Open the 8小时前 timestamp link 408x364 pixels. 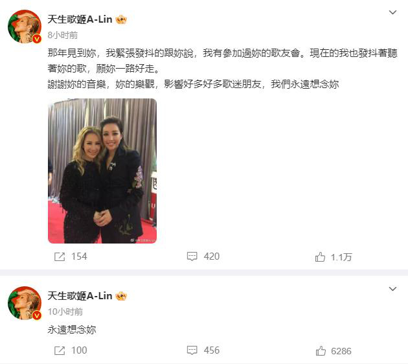(x=63, y=35)
